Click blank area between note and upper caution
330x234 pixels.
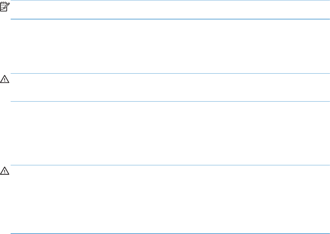169,46
